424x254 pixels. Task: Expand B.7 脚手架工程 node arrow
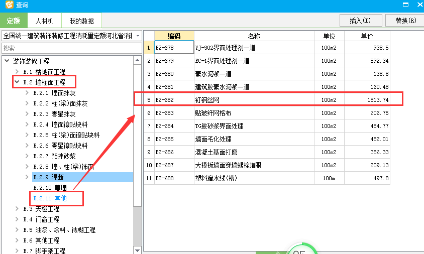pos(17,251)
